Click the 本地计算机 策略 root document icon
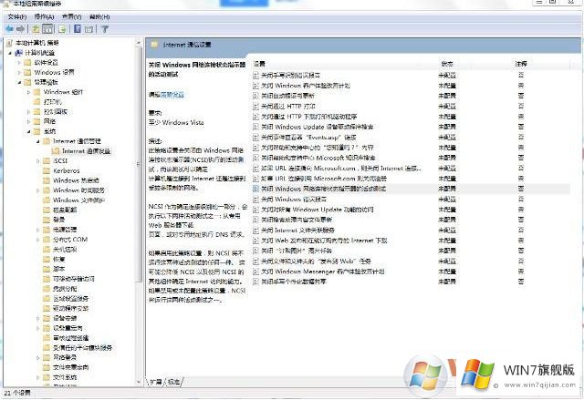 coord(10,43)
